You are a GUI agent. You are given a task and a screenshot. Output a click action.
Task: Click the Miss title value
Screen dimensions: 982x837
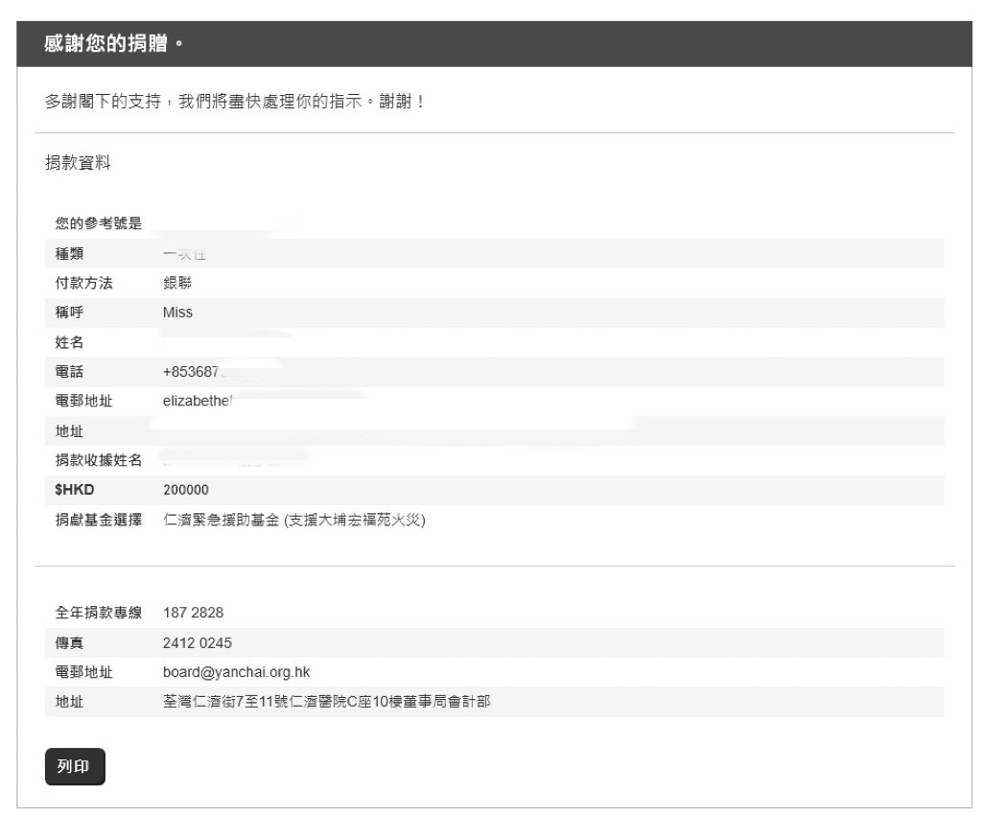pyautogui.click(x=177, y=313)
